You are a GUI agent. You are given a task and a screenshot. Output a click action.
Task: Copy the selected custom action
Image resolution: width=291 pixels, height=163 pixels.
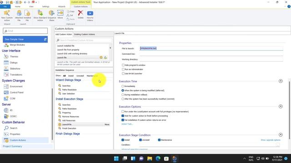71,11
